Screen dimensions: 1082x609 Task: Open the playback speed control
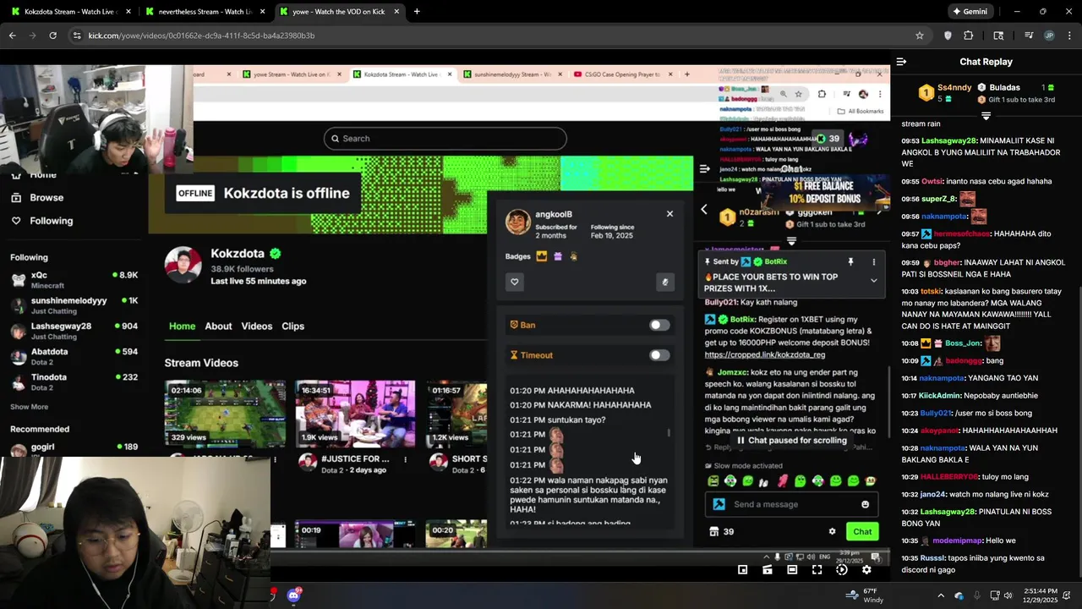[842, 570]
